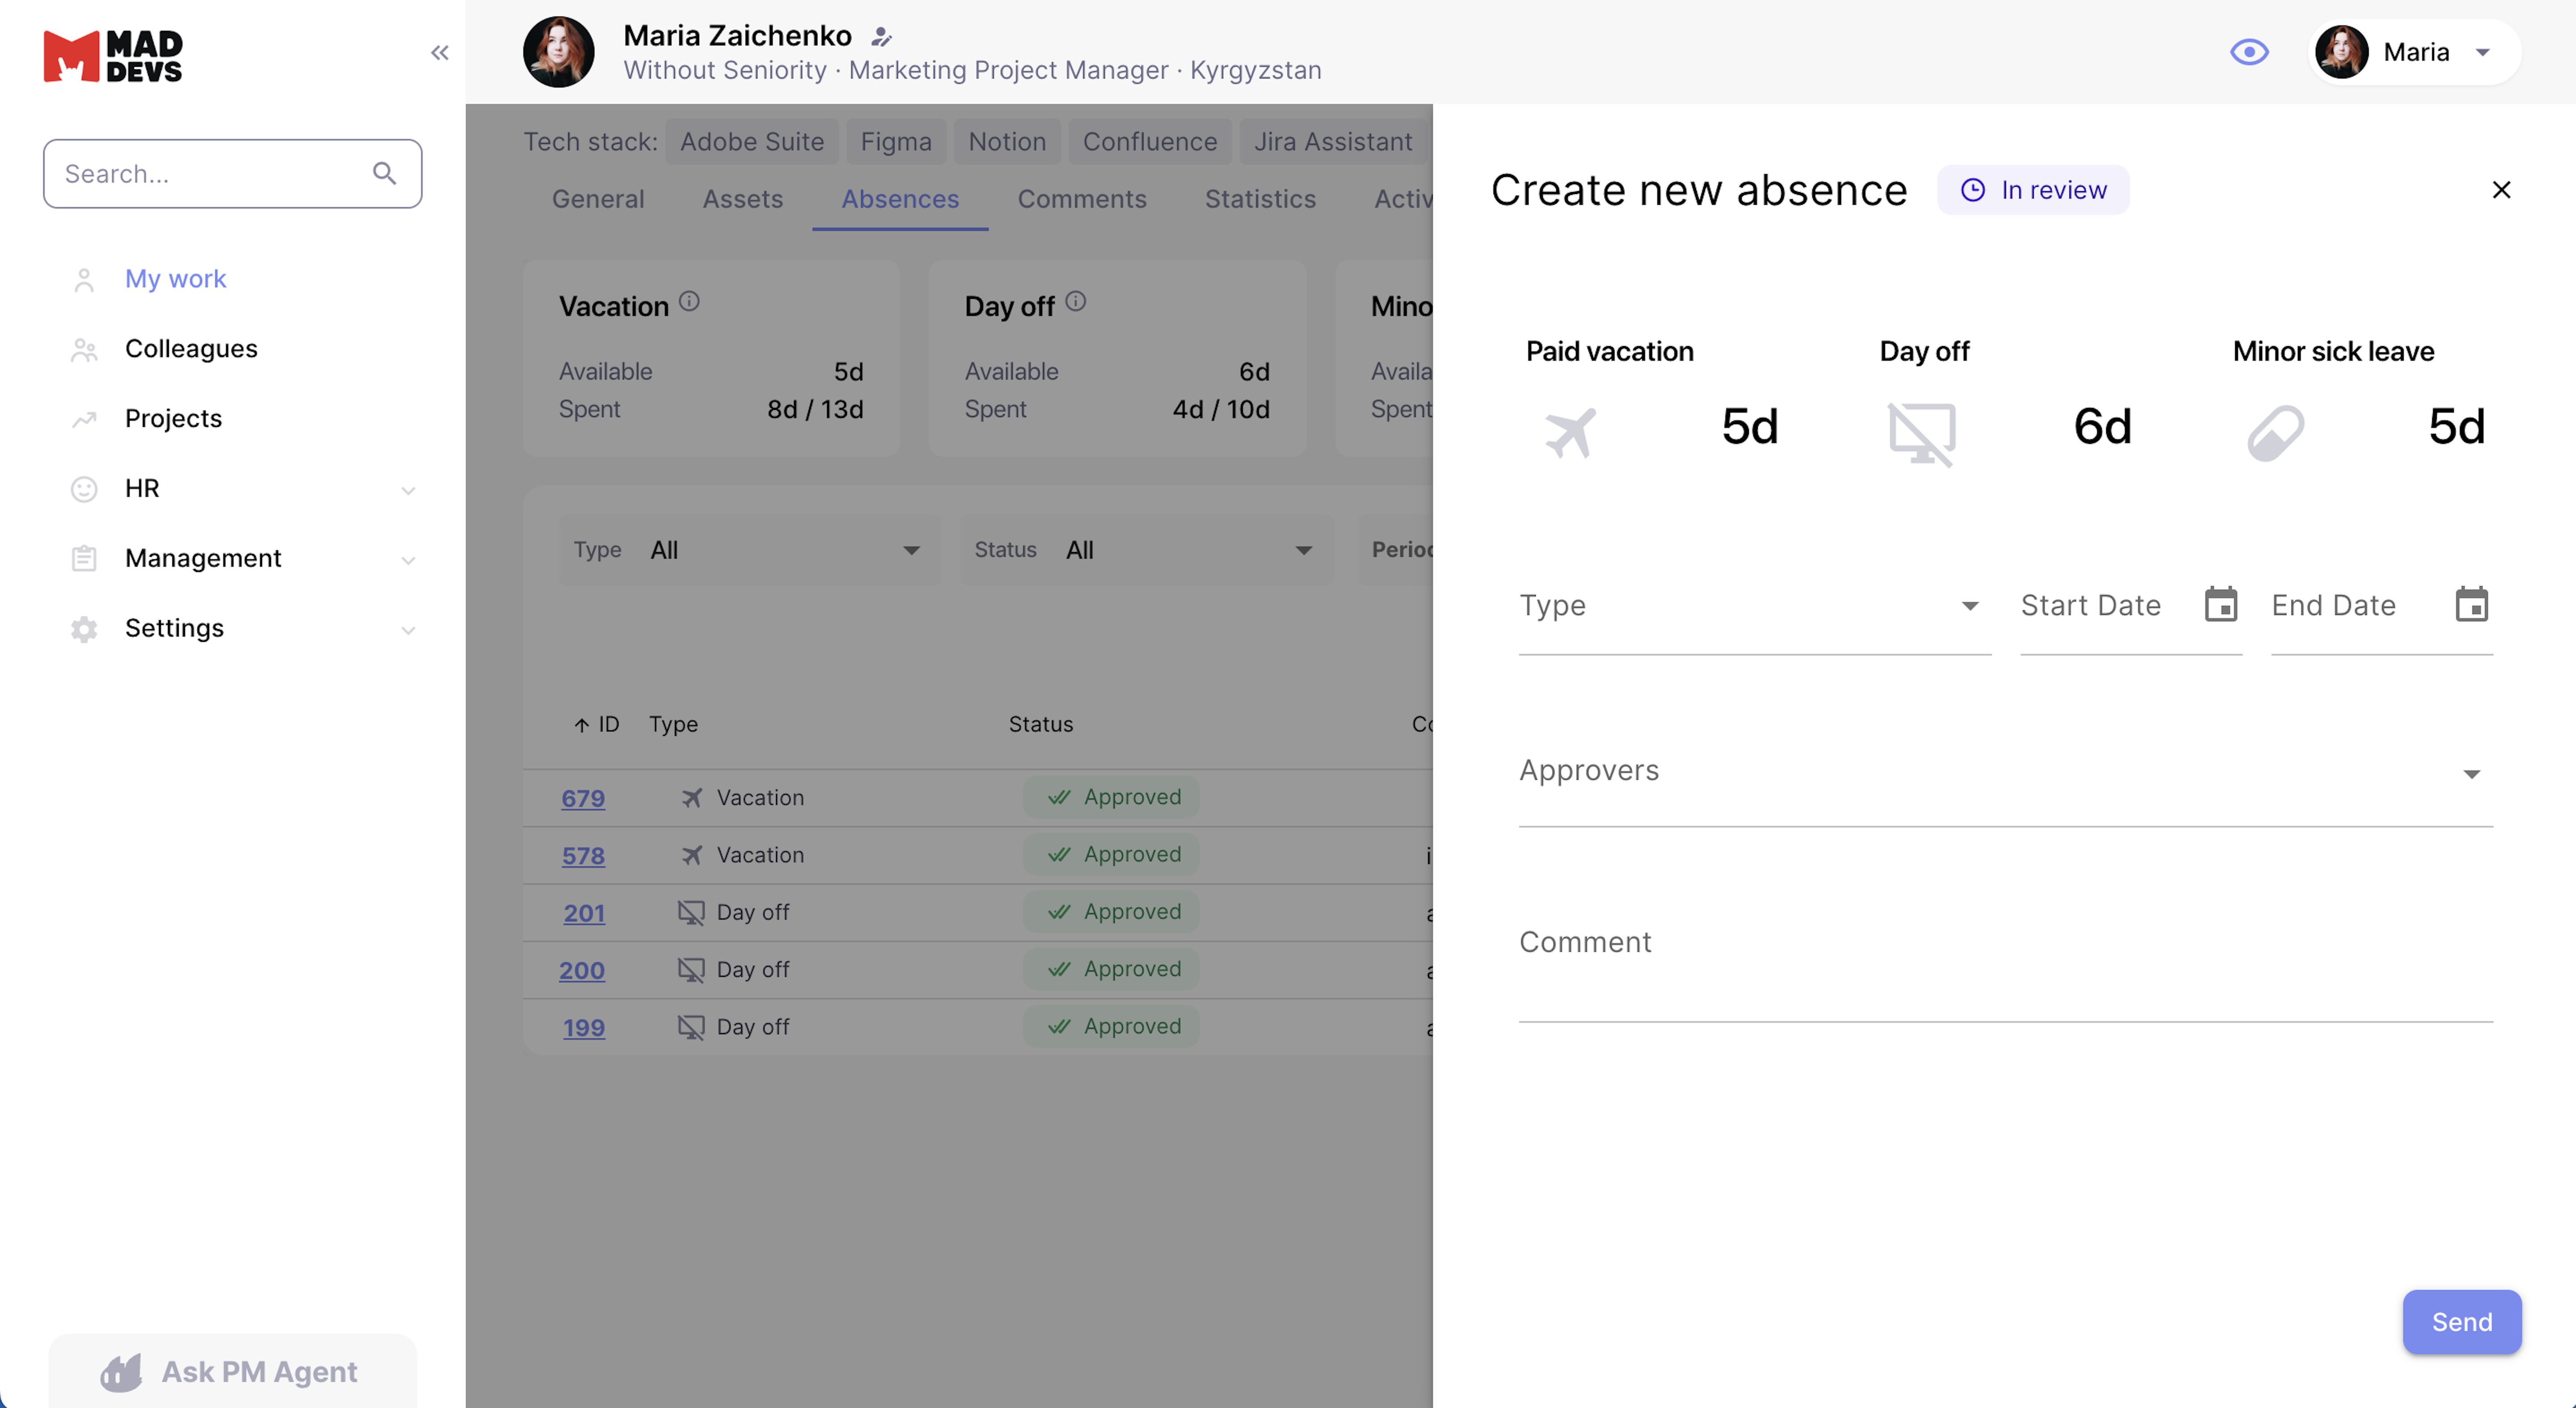Image resolution: width=2576 pixels, height=1408 pixels.
Task: Close the Create new absence panel
Action: click(2501, 190)
